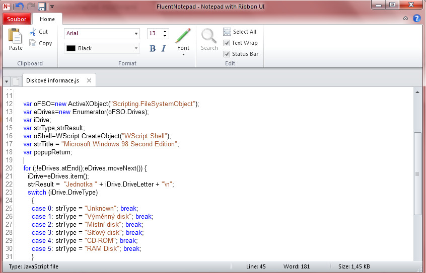The image size is (426, 273).
Task: Click the "Místní disk" string on line 27
Action: point(103,224)
